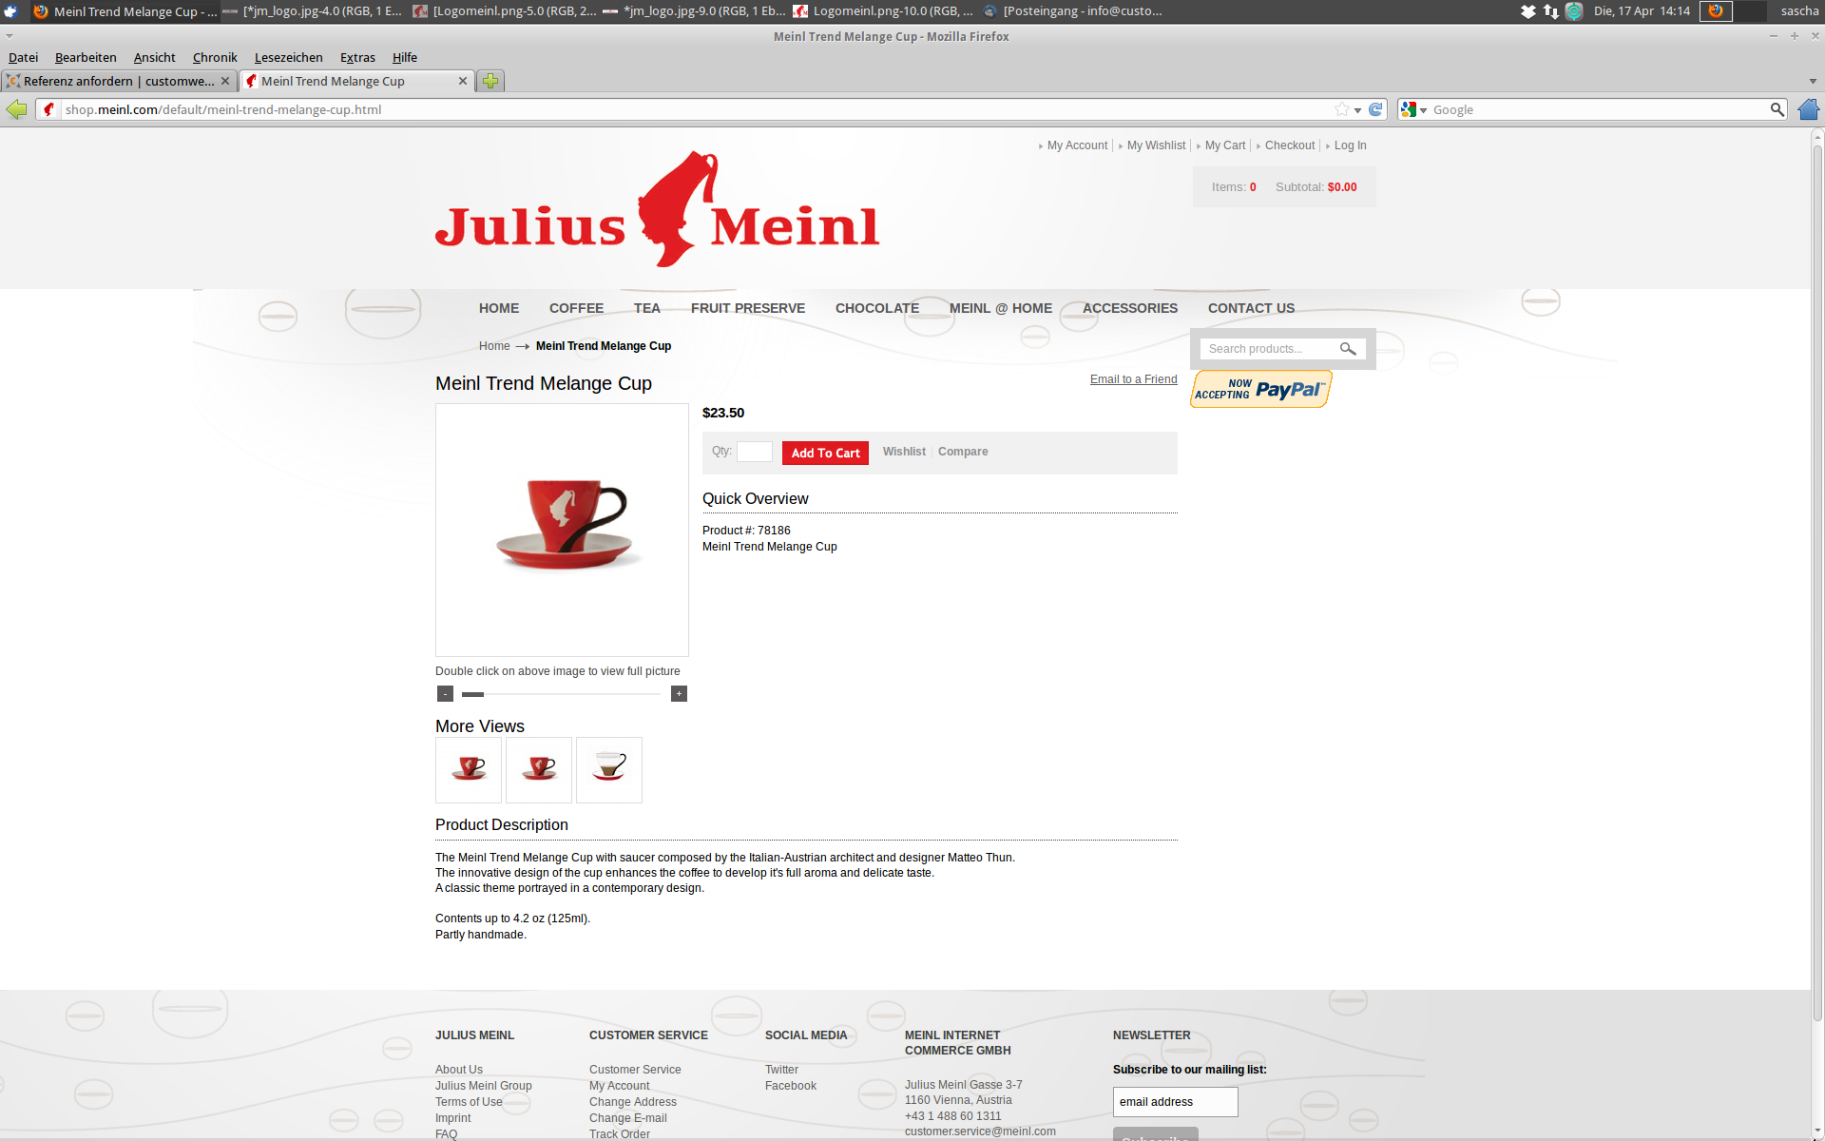Open the Datei menu
The width and height of the screenshot is (1825, 1141).
click(x=24, y=57)
